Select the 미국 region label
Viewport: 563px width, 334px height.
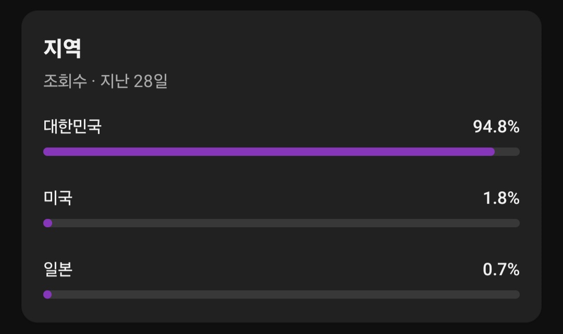pos(57,198)
